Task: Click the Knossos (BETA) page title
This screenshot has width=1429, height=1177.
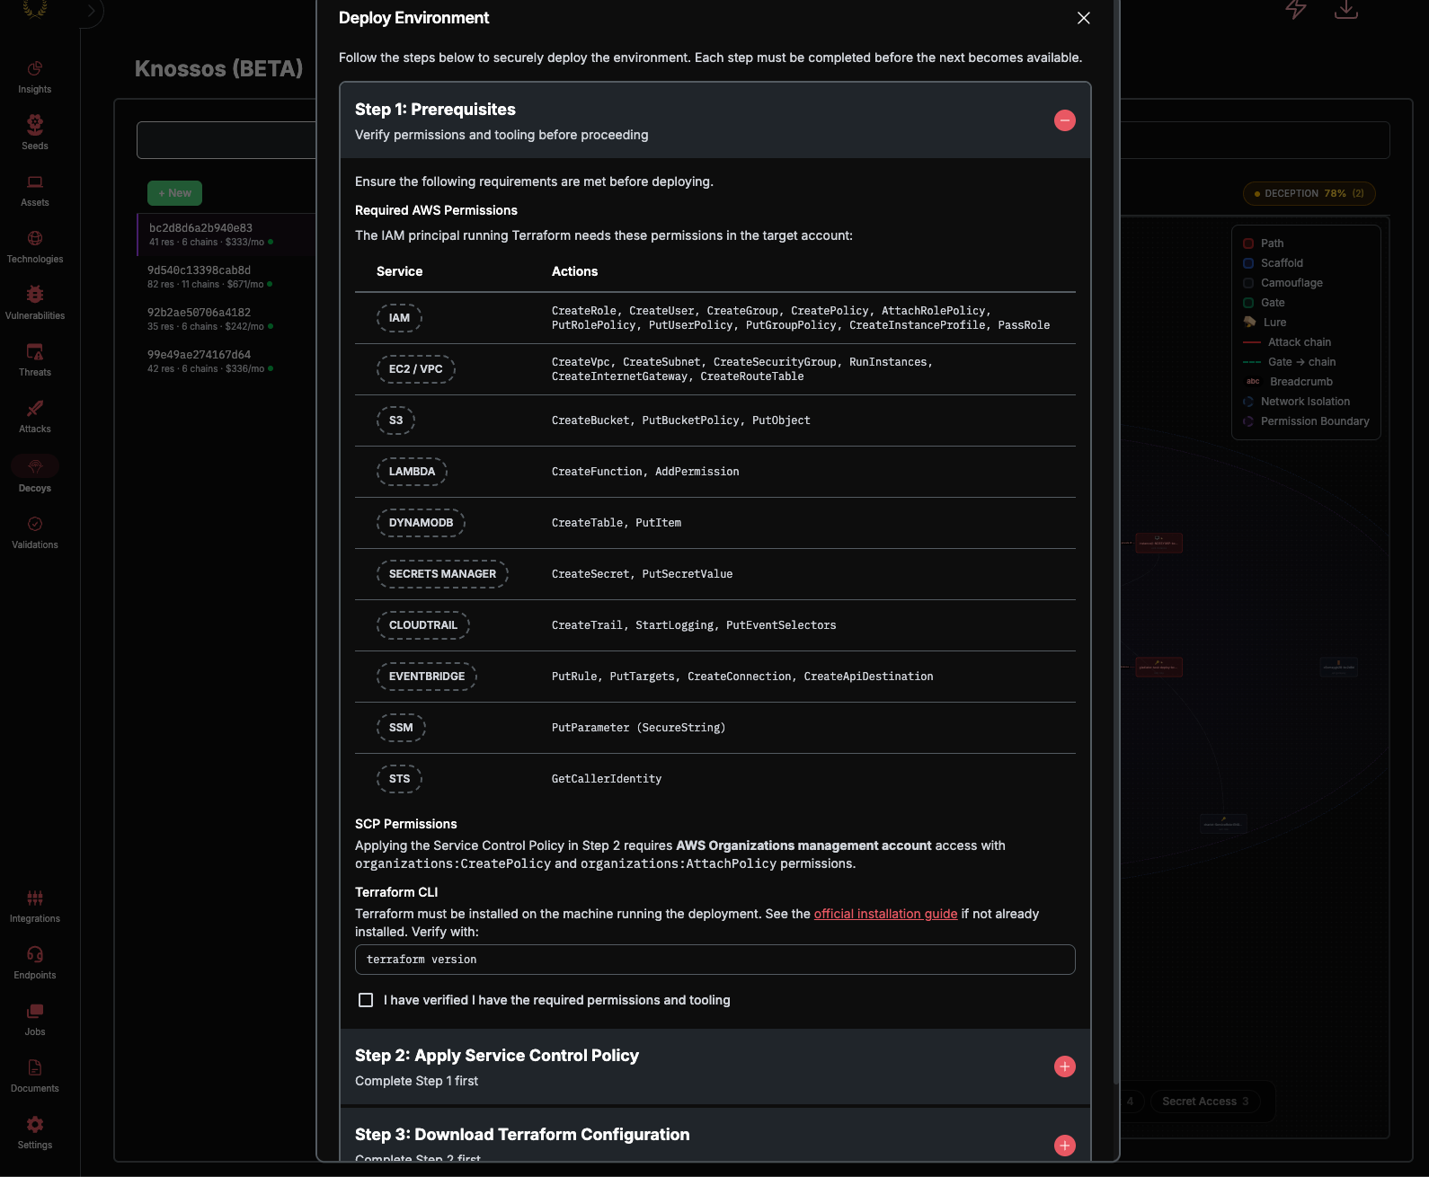Action: click(218, 69)
